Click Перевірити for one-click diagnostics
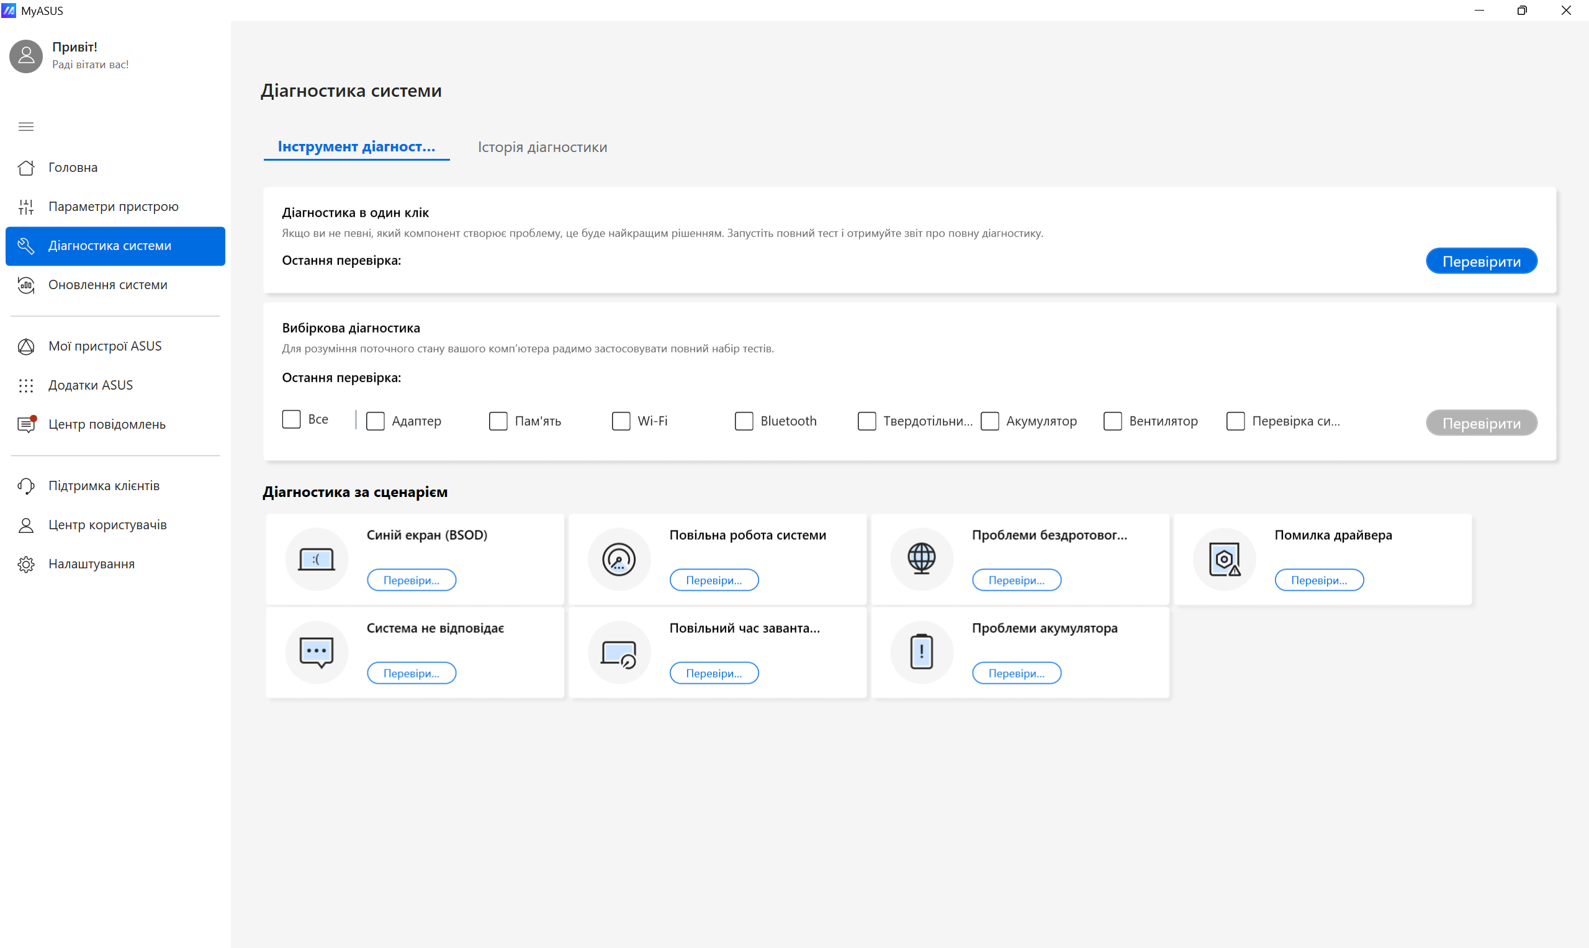Viewport: 1589px width, 948px height. [1480, 261]
